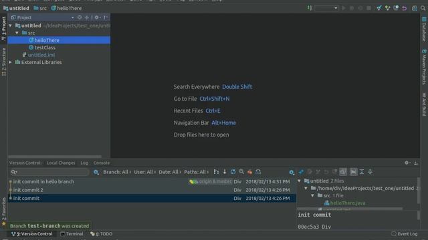428x240 pixels.
Task: Click the log Refresh icon
Action: pyautogui.click(x=233, y=172)
